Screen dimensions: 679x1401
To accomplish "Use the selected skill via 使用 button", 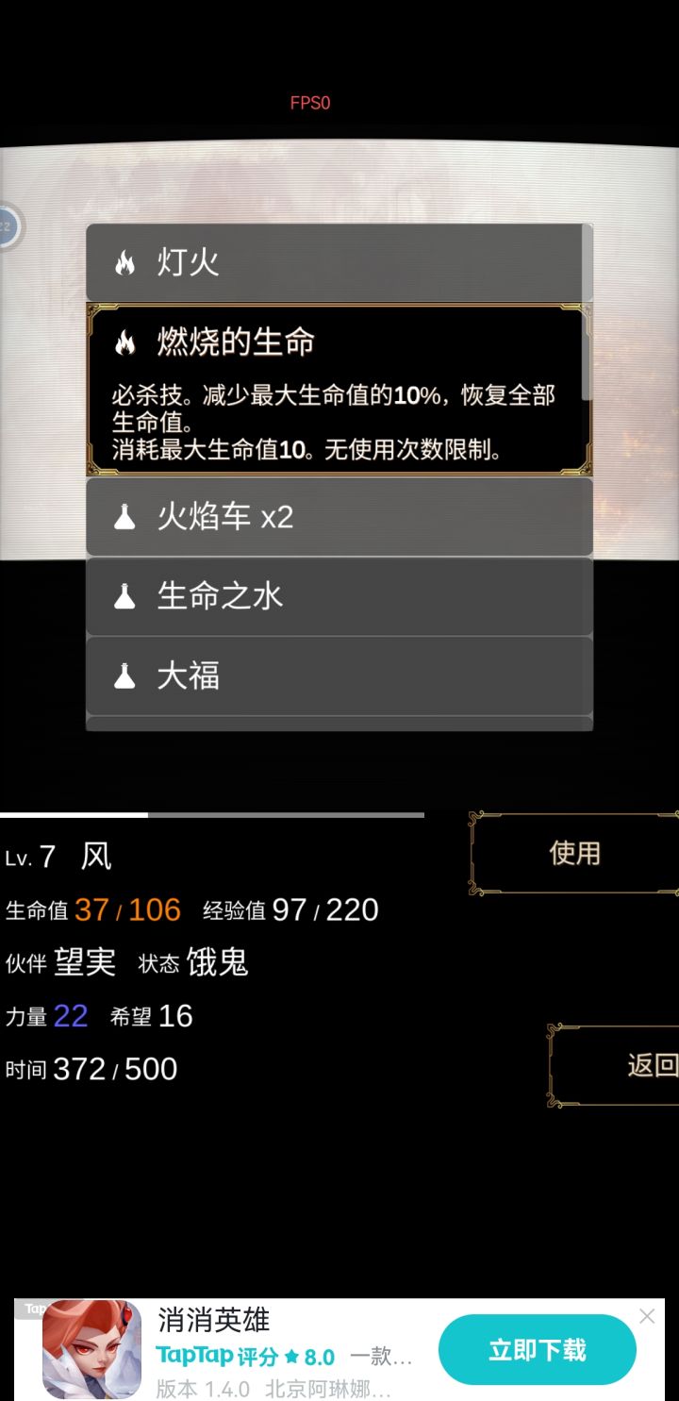I will (574, 854).
